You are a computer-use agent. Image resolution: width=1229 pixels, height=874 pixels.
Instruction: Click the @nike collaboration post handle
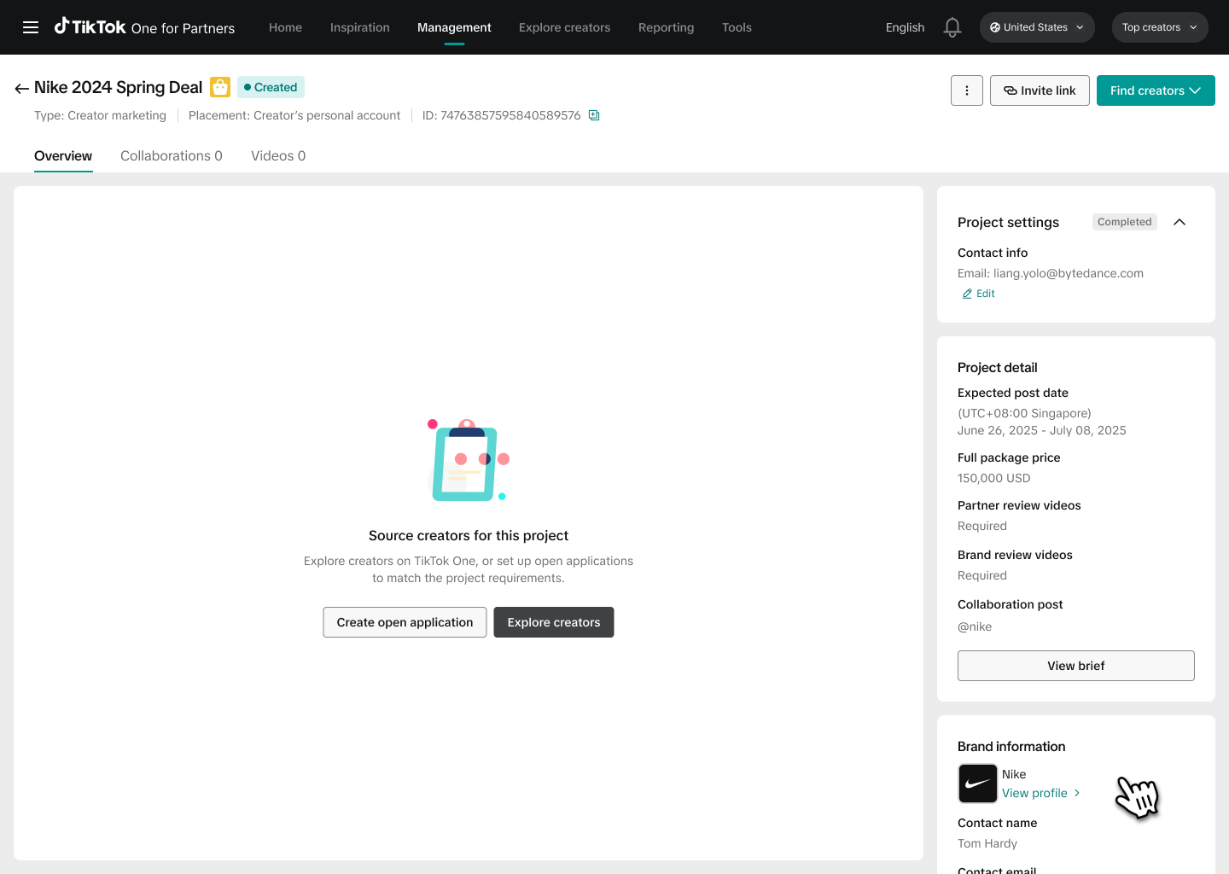click(975, 626)
